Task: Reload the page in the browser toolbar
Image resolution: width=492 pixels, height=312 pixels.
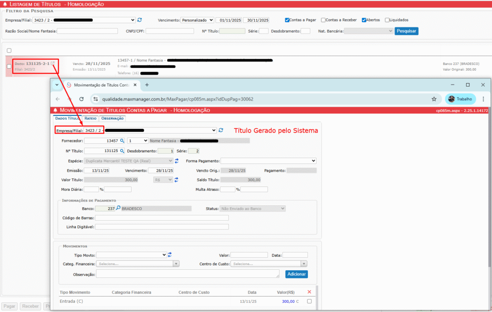Action: tap(81, 99)
